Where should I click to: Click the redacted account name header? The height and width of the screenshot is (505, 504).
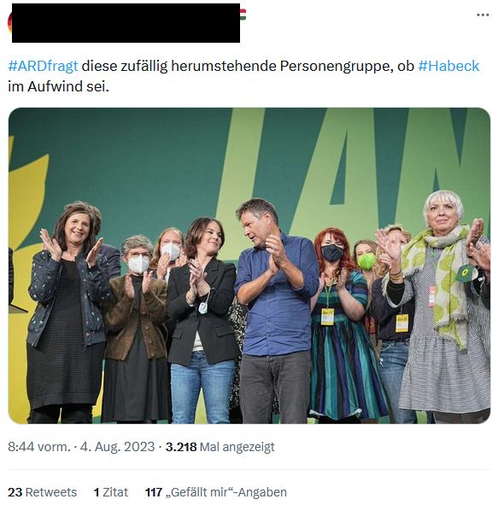click(x=126, y=23)
